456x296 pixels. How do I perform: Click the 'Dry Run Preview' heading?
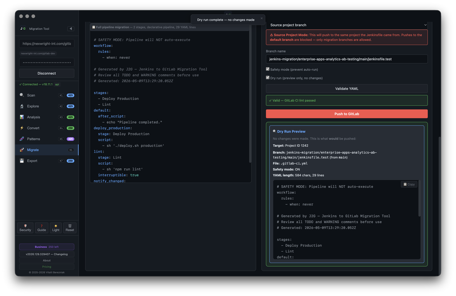[291, 131]
